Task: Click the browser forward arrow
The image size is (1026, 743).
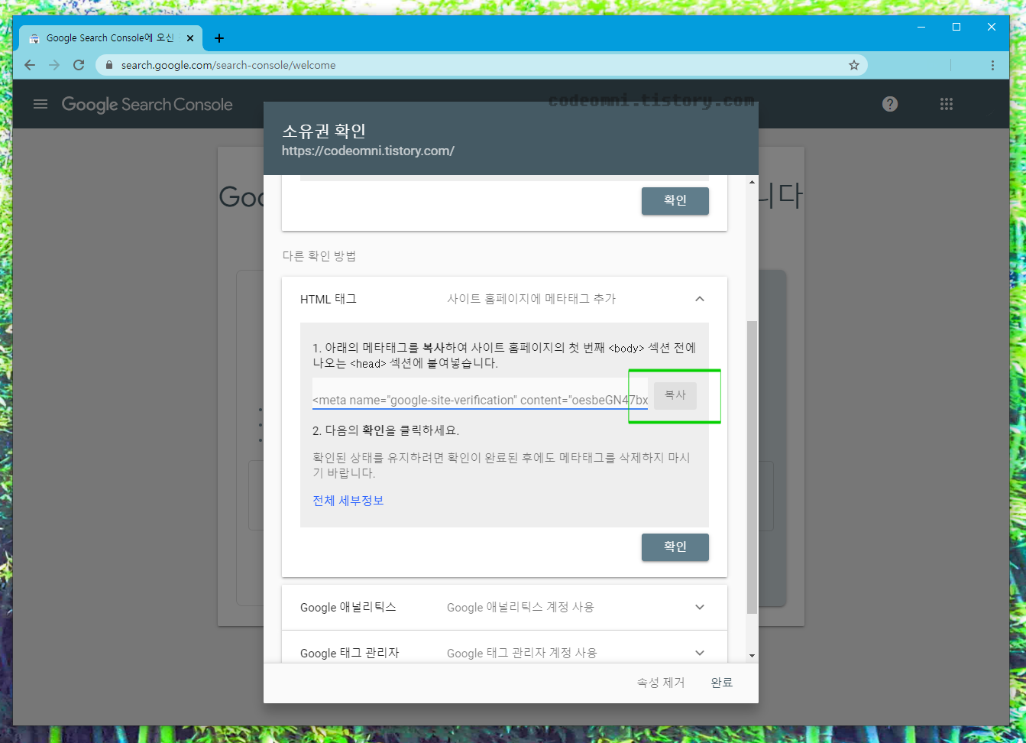Action: (x=54, y=65)
